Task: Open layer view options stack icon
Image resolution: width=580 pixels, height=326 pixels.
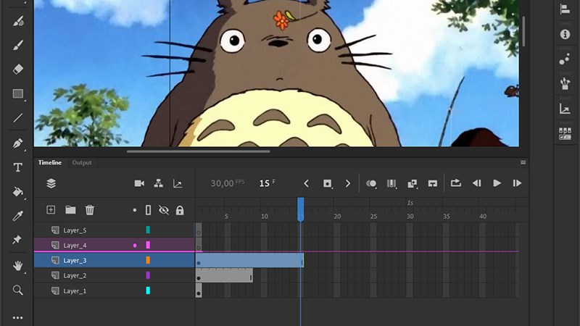Action: coord(51,183)
